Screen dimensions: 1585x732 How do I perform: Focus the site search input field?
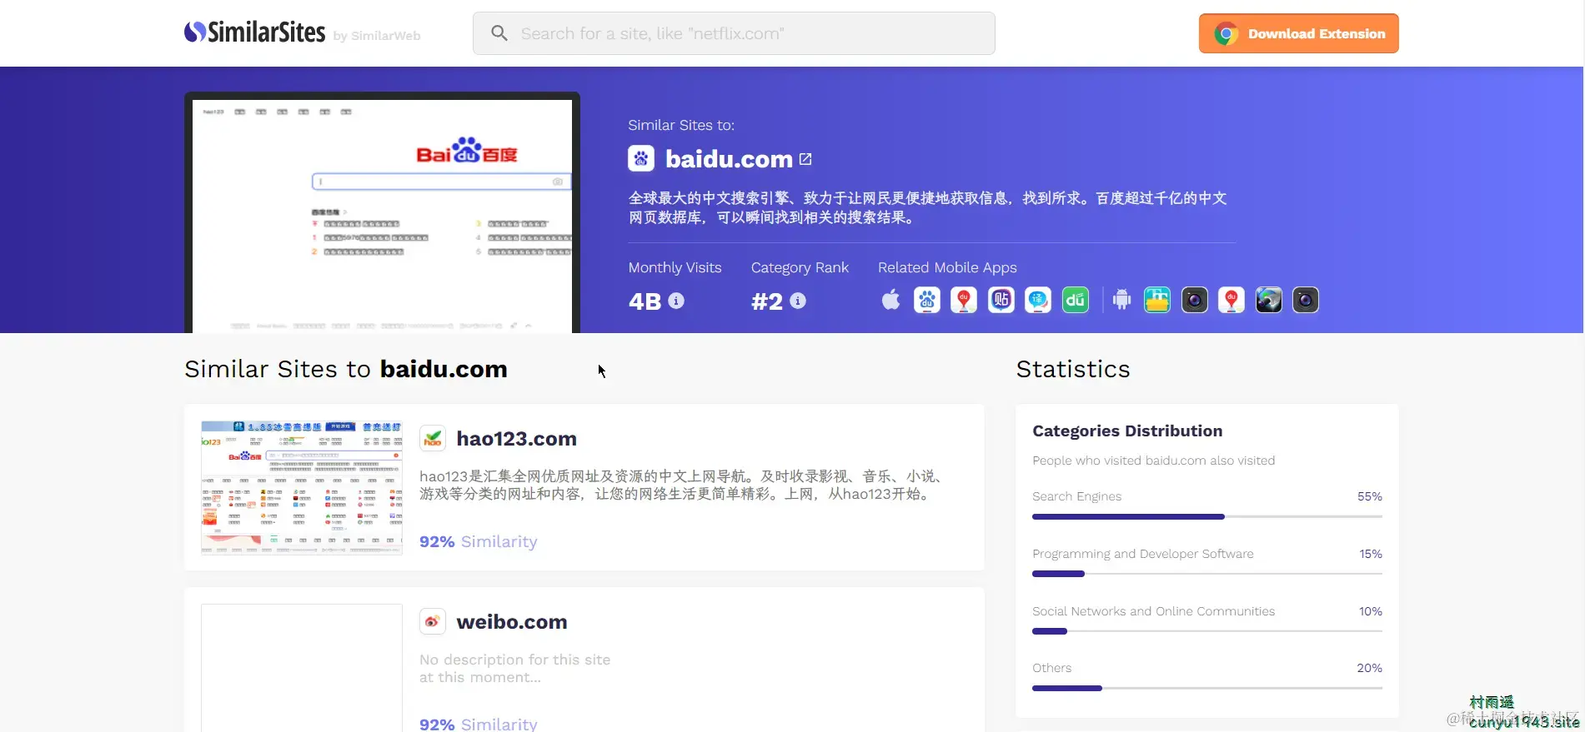coord(734,33)
